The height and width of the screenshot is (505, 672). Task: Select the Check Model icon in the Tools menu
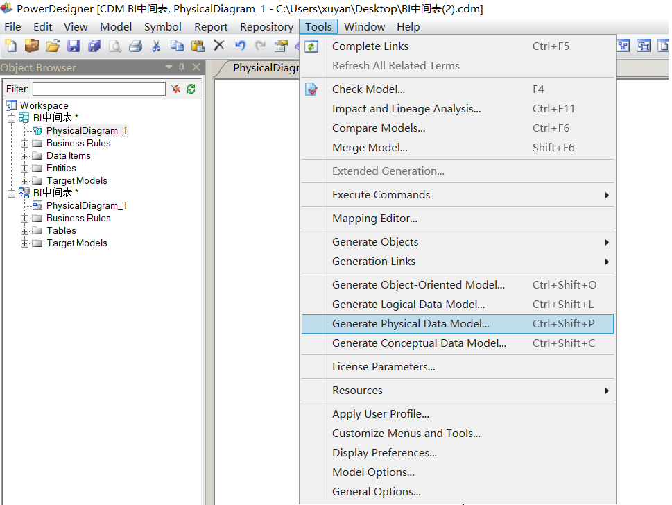pyautogui.click(x=311, y=89)
